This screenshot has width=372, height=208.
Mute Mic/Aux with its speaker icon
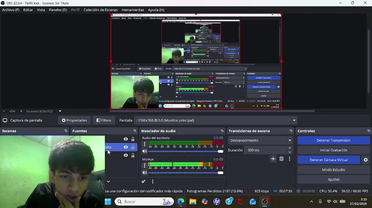point(145,172)
